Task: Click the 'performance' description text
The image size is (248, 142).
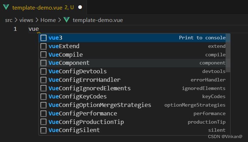Action: [210, 114]
